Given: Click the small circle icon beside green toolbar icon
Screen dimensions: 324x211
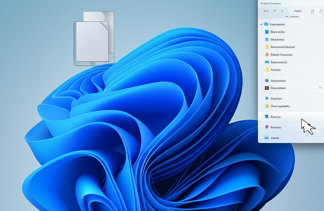Looking at the screenshot, I should [x=281, y=11].
